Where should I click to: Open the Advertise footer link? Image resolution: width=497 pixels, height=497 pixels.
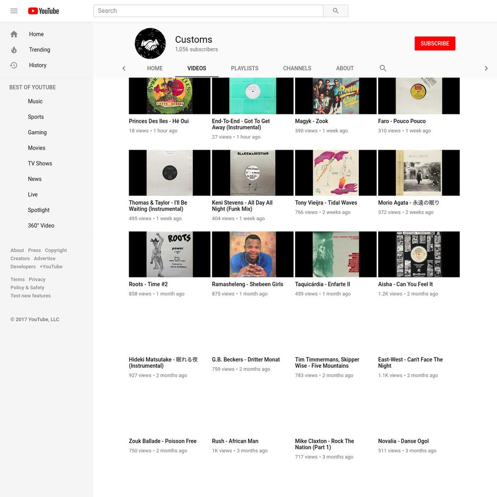[45, 258]
